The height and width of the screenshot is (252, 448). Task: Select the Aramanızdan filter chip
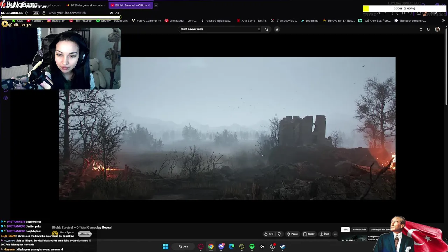point(359,230)
